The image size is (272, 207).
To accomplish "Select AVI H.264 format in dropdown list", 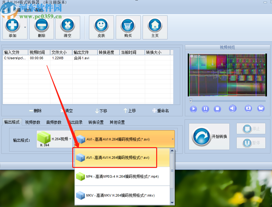I will coord(122,158).
